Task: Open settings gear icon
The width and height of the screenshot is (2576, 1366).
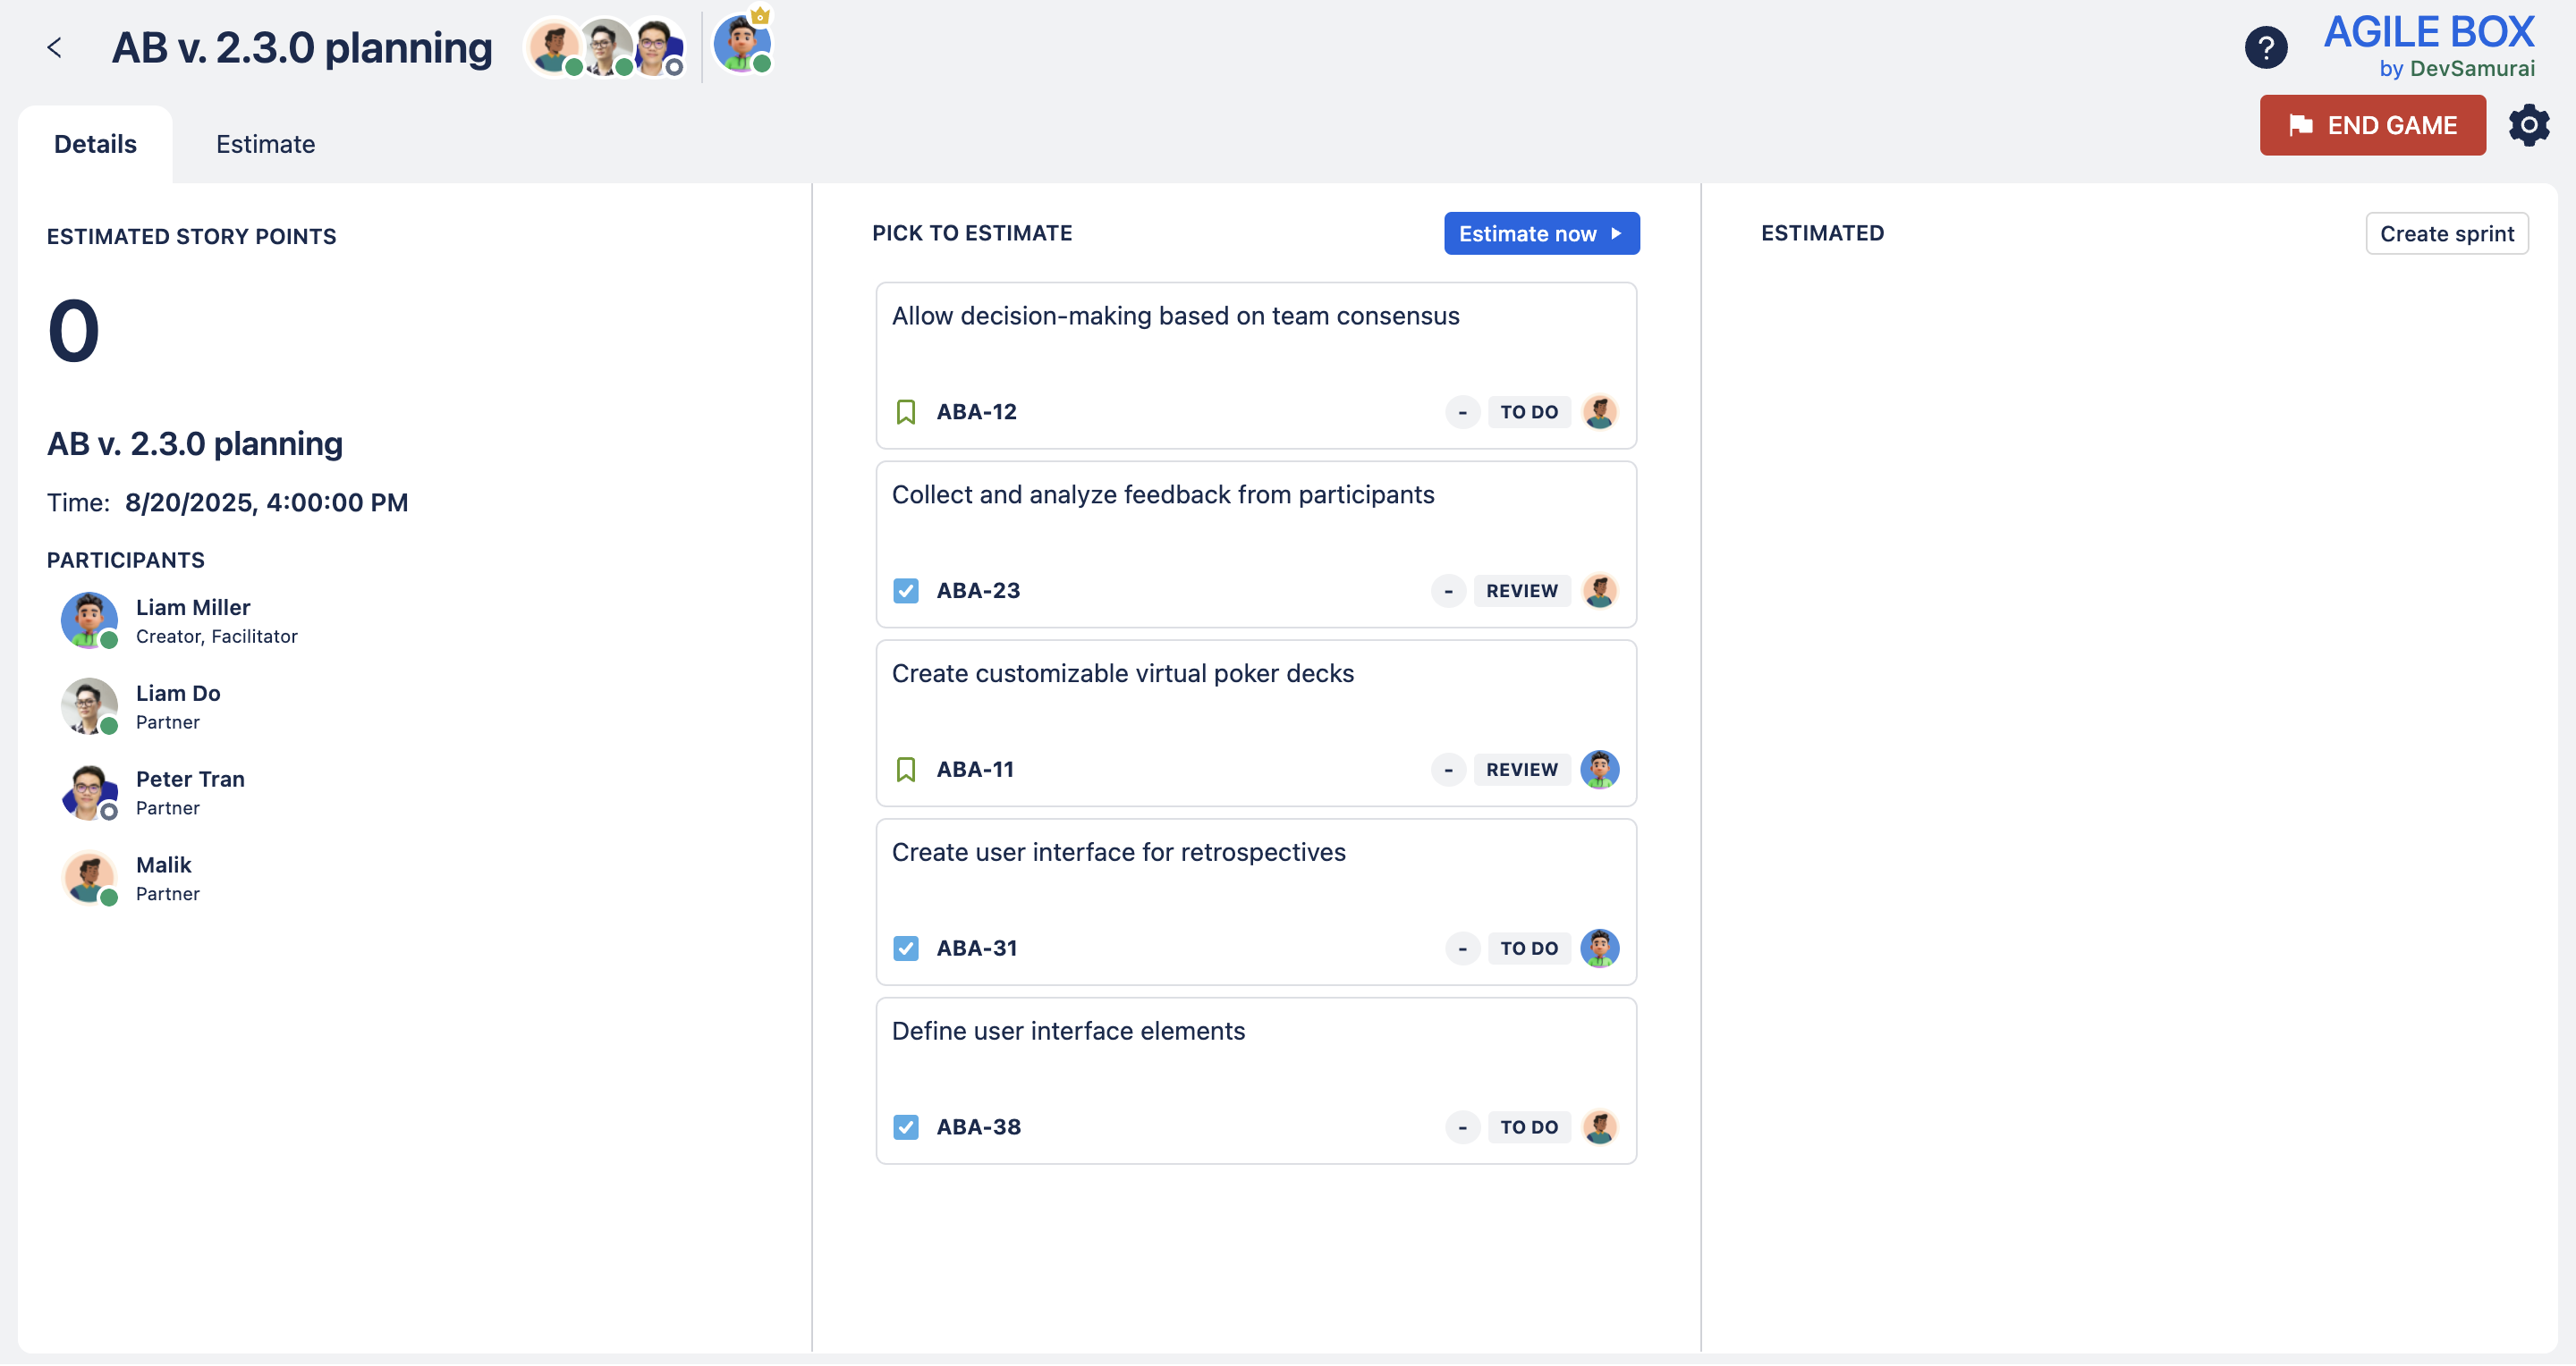Action: click(2528, 125)
